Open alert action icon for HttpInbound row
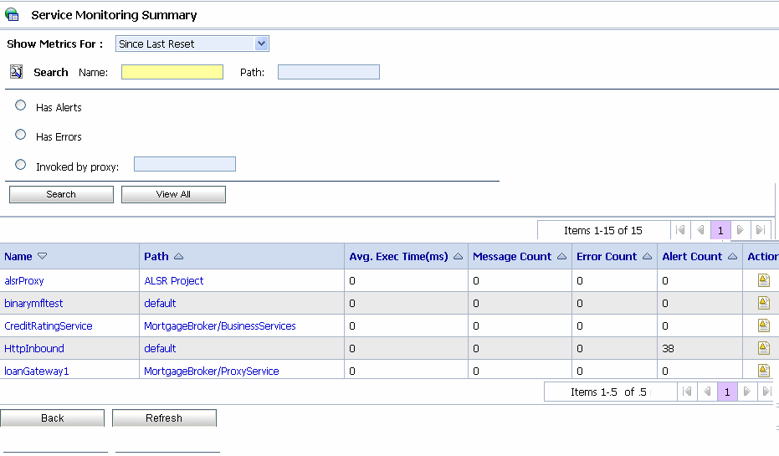 point(764,348)
